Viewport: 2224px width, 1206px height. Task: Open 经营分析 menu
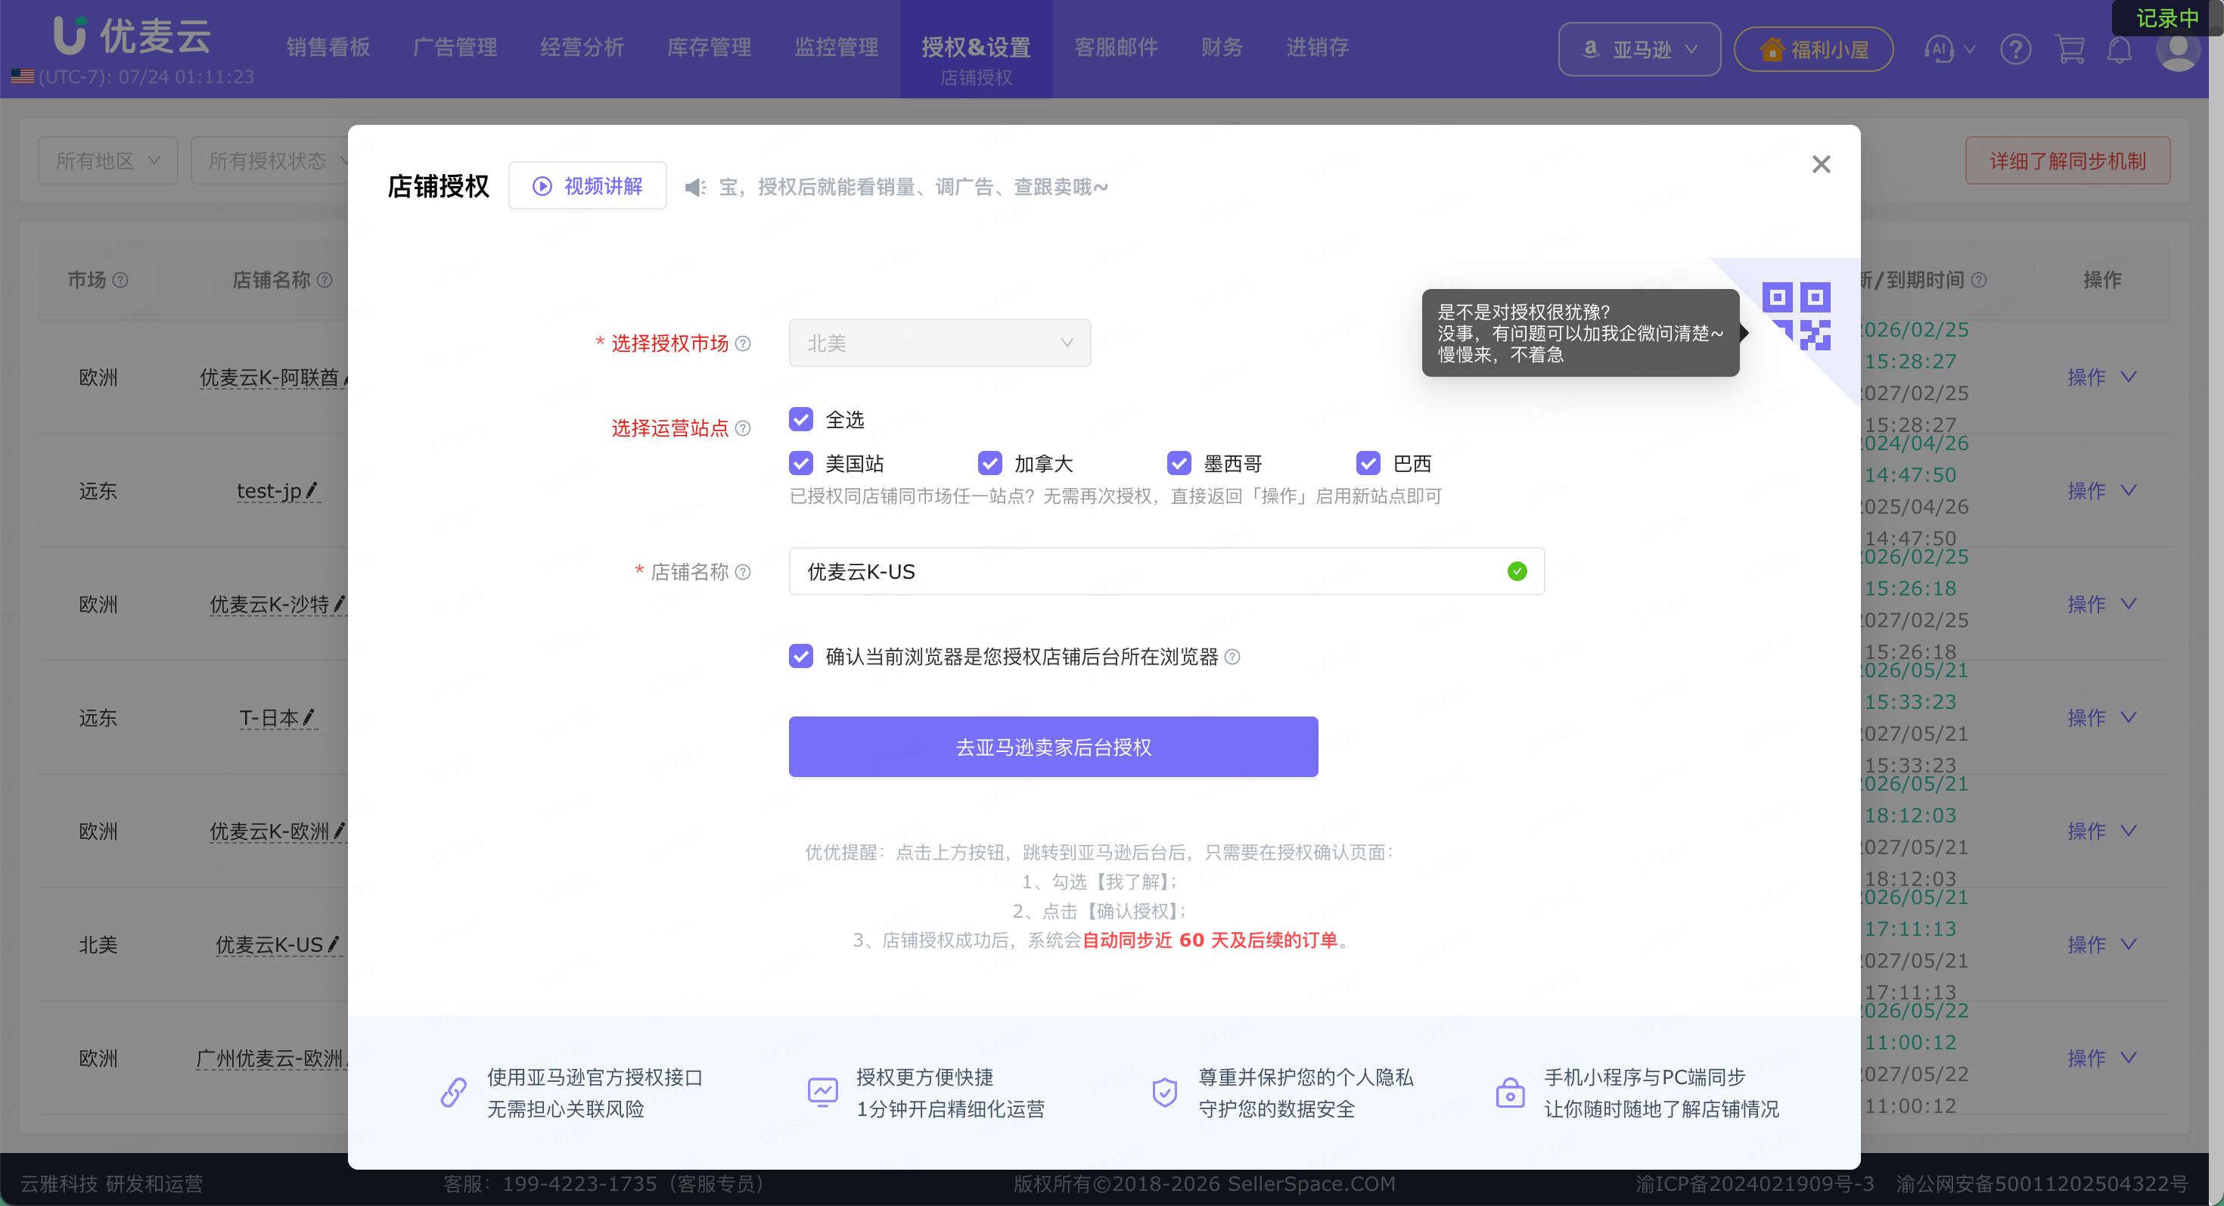(582, 48)
